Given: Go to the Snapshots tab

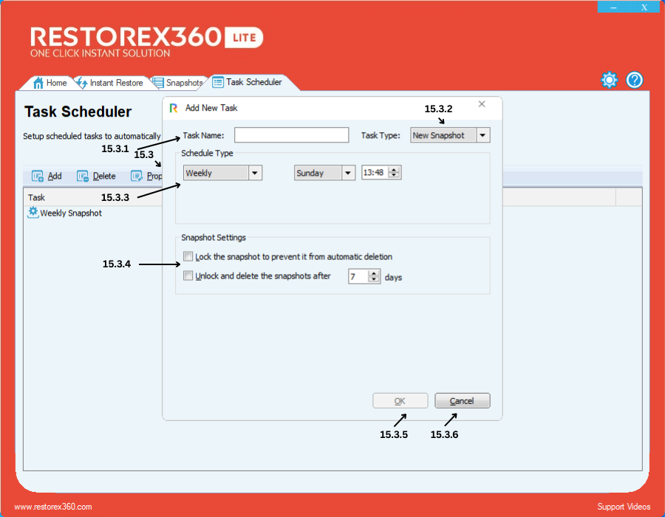Looking at the screenshot, I should coord(177,83).
